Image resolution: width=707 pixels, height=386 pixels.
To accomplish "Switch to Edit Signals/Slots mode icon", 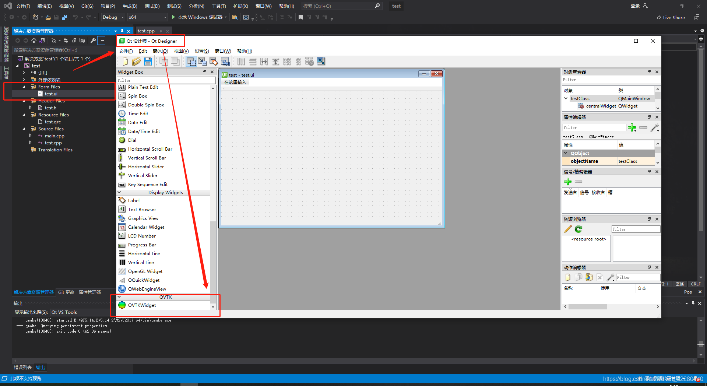I will 203,62.
